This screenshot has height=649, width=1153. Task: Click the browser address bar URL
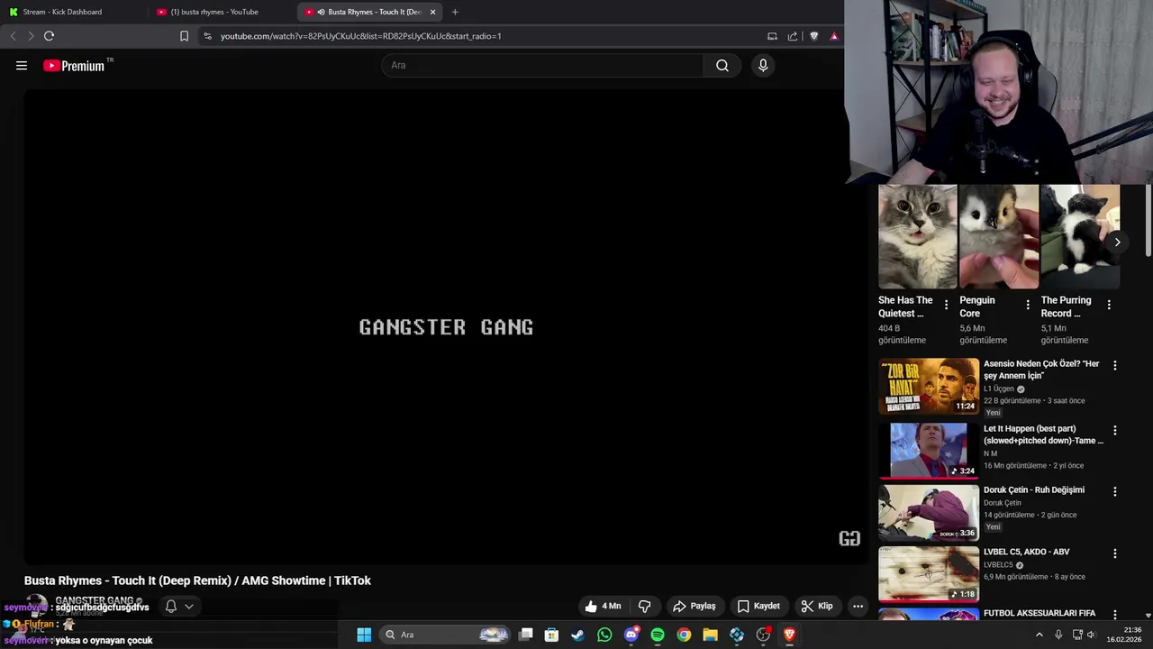(360, 36)
